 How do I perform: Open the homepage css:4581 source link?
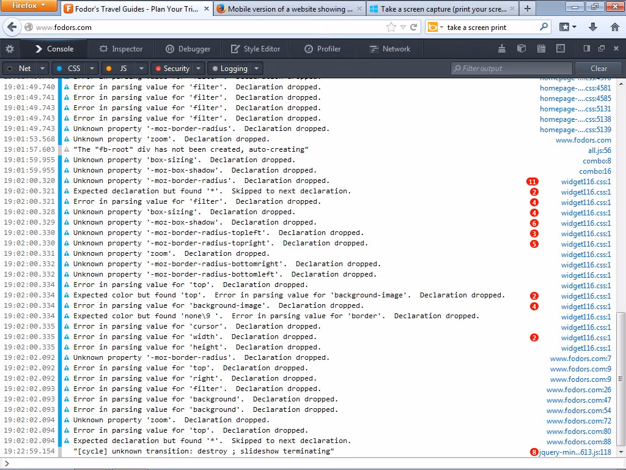click(x=575, y=88)
